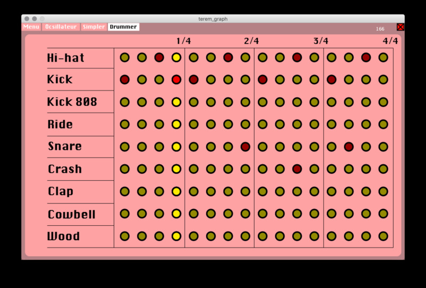Switch to the Ocsillateur tab
Image resolution: width=426 pixels, height=288 pixels.
tap(61, 27)
